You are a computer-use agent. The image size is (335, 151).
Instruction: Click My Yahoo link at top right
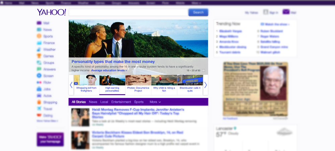click(x=252, y=13)
